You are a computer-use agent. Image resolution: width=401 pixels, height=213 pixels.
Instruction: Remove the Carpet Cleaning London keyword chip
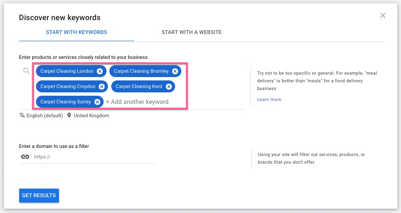[100, 71]
